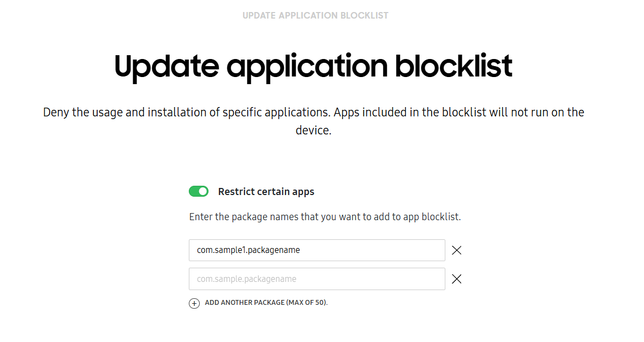Click the X beside the placeholder package field
Image resolution: width=644 pixels, height=342 pixels.
tap(456, 279)
